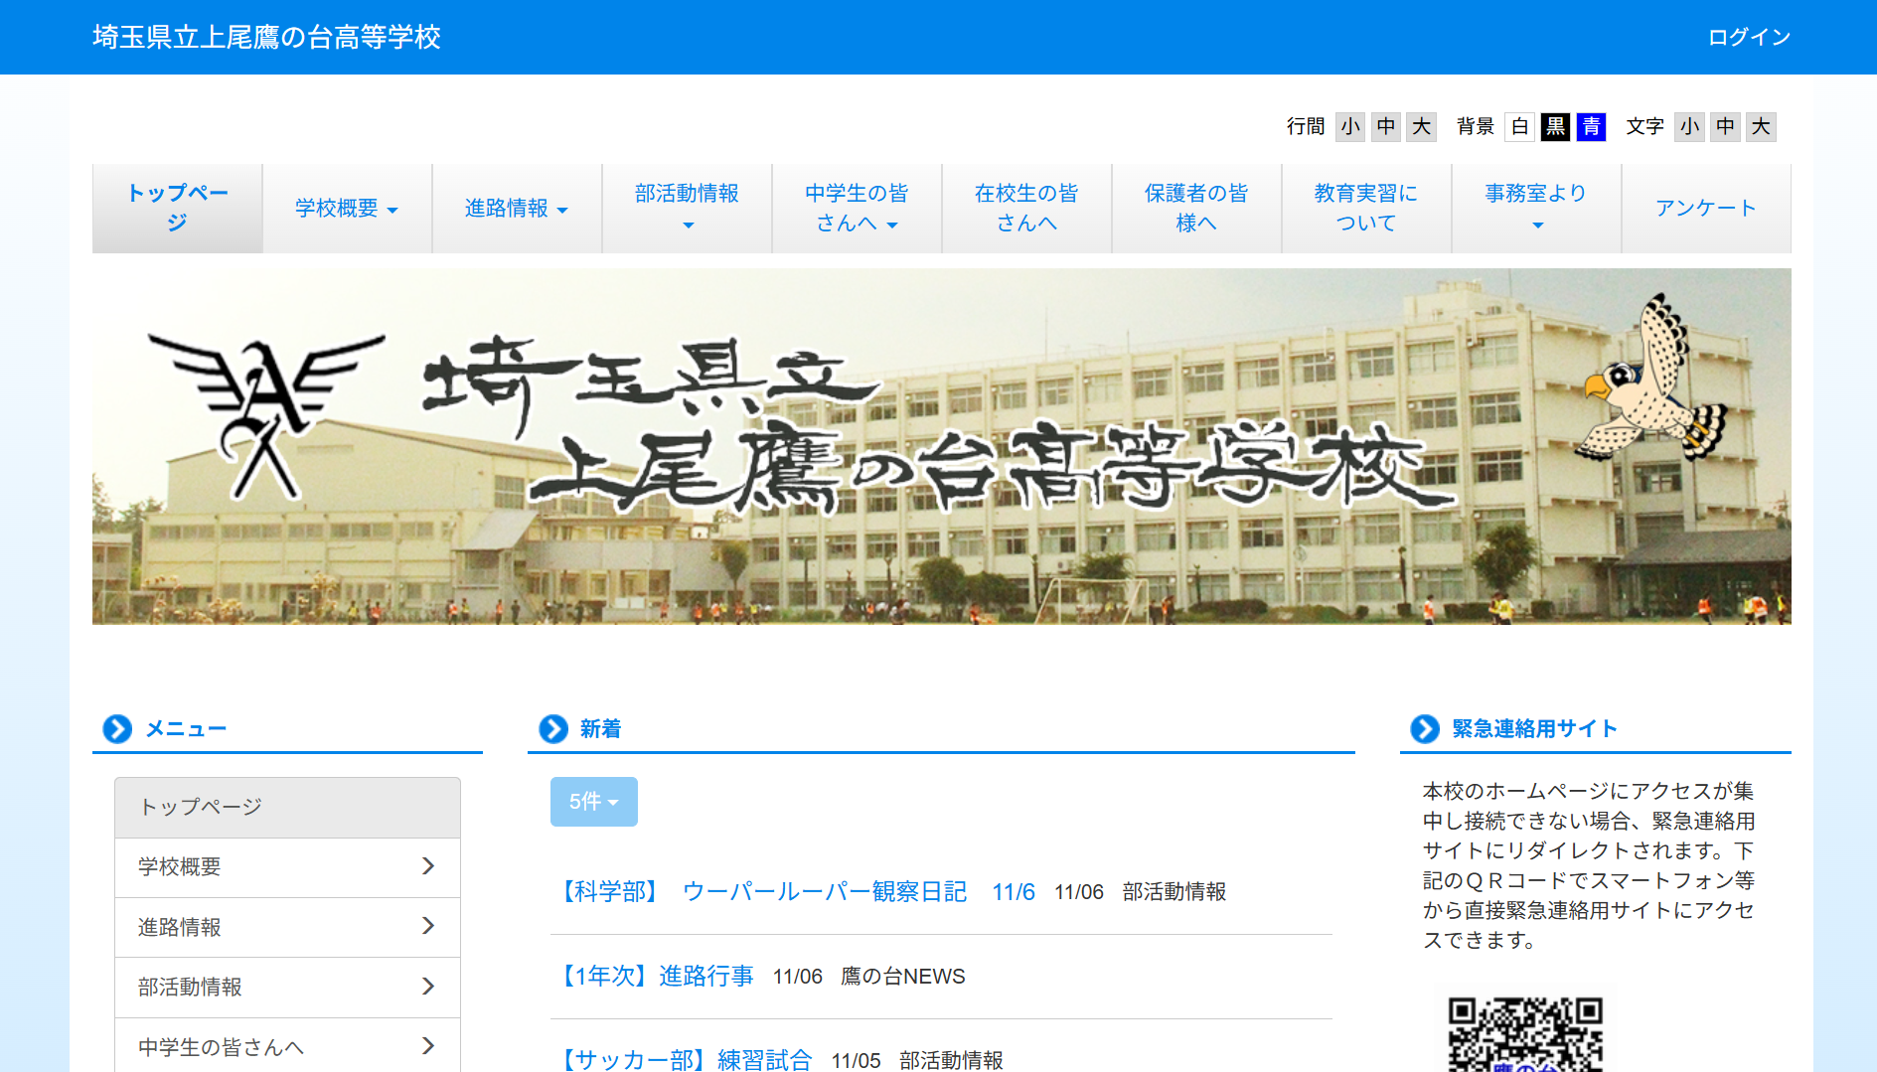Choose white 白 background color
This screenshot has width=1877, height=1072.
(x=1519, y=126)
